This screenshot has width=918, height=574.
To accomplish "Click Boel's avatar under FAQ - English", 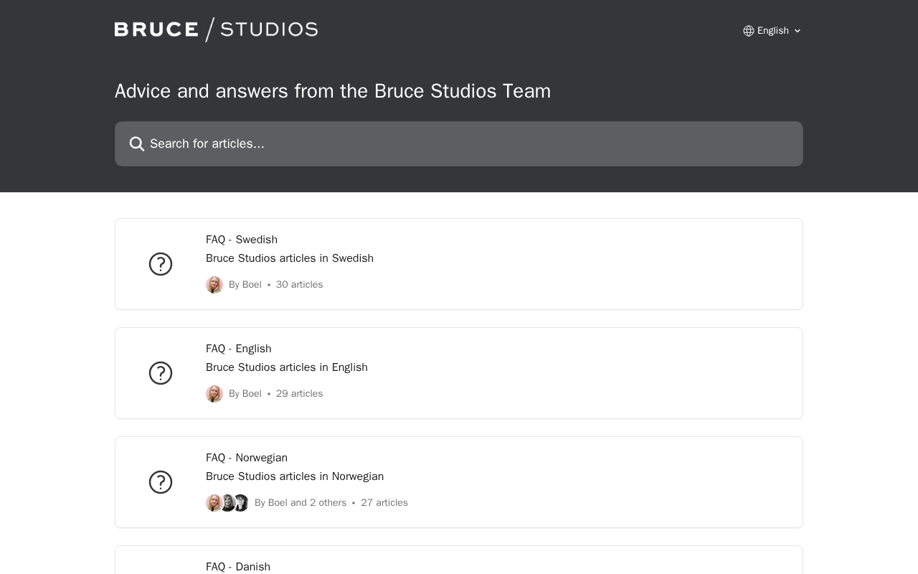I will tap(214, 394).
